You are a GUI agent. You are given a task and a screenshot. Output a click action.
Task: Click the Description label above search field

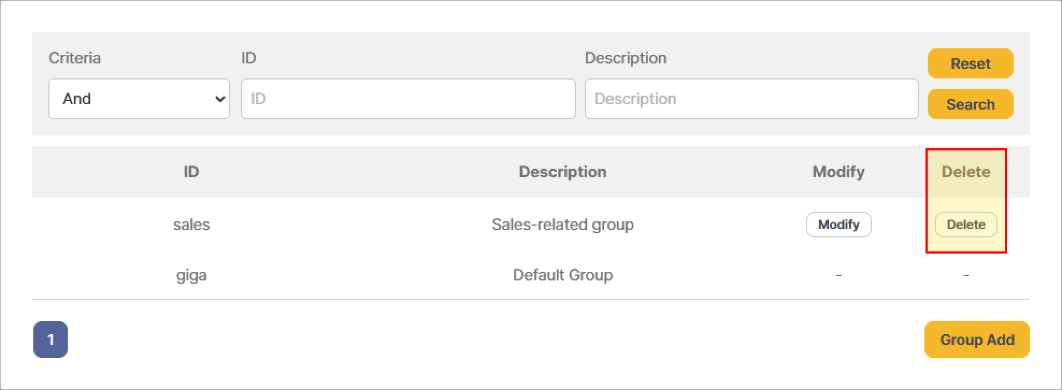pyautogui.click(x=626, y=58)
